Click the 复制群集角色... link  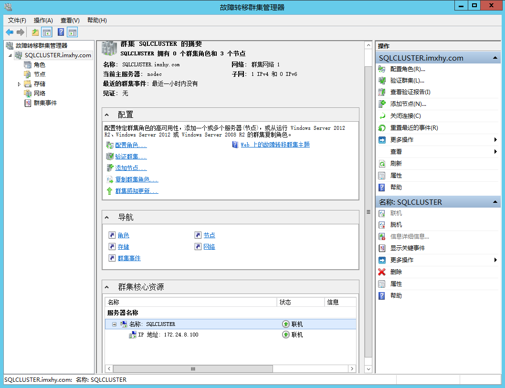137,179
